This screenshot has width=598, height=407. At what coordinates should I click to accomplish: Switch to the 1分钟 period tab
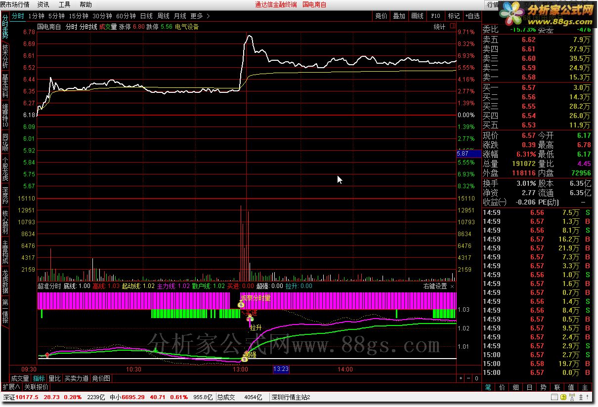[x=36, y=16]
